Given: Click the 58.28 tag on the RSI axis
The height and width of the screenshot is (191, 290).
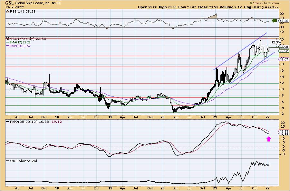Looking at the screenshot, I should point(284,21).
